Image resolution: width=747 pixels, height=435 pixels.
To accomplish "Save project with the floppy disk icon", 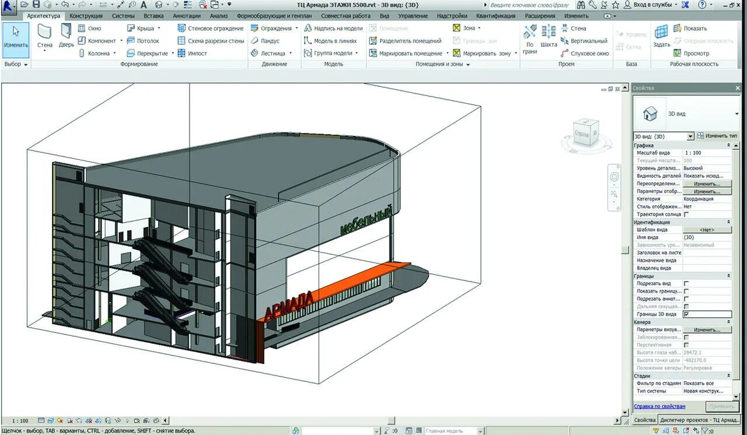I will pos(36,4).
